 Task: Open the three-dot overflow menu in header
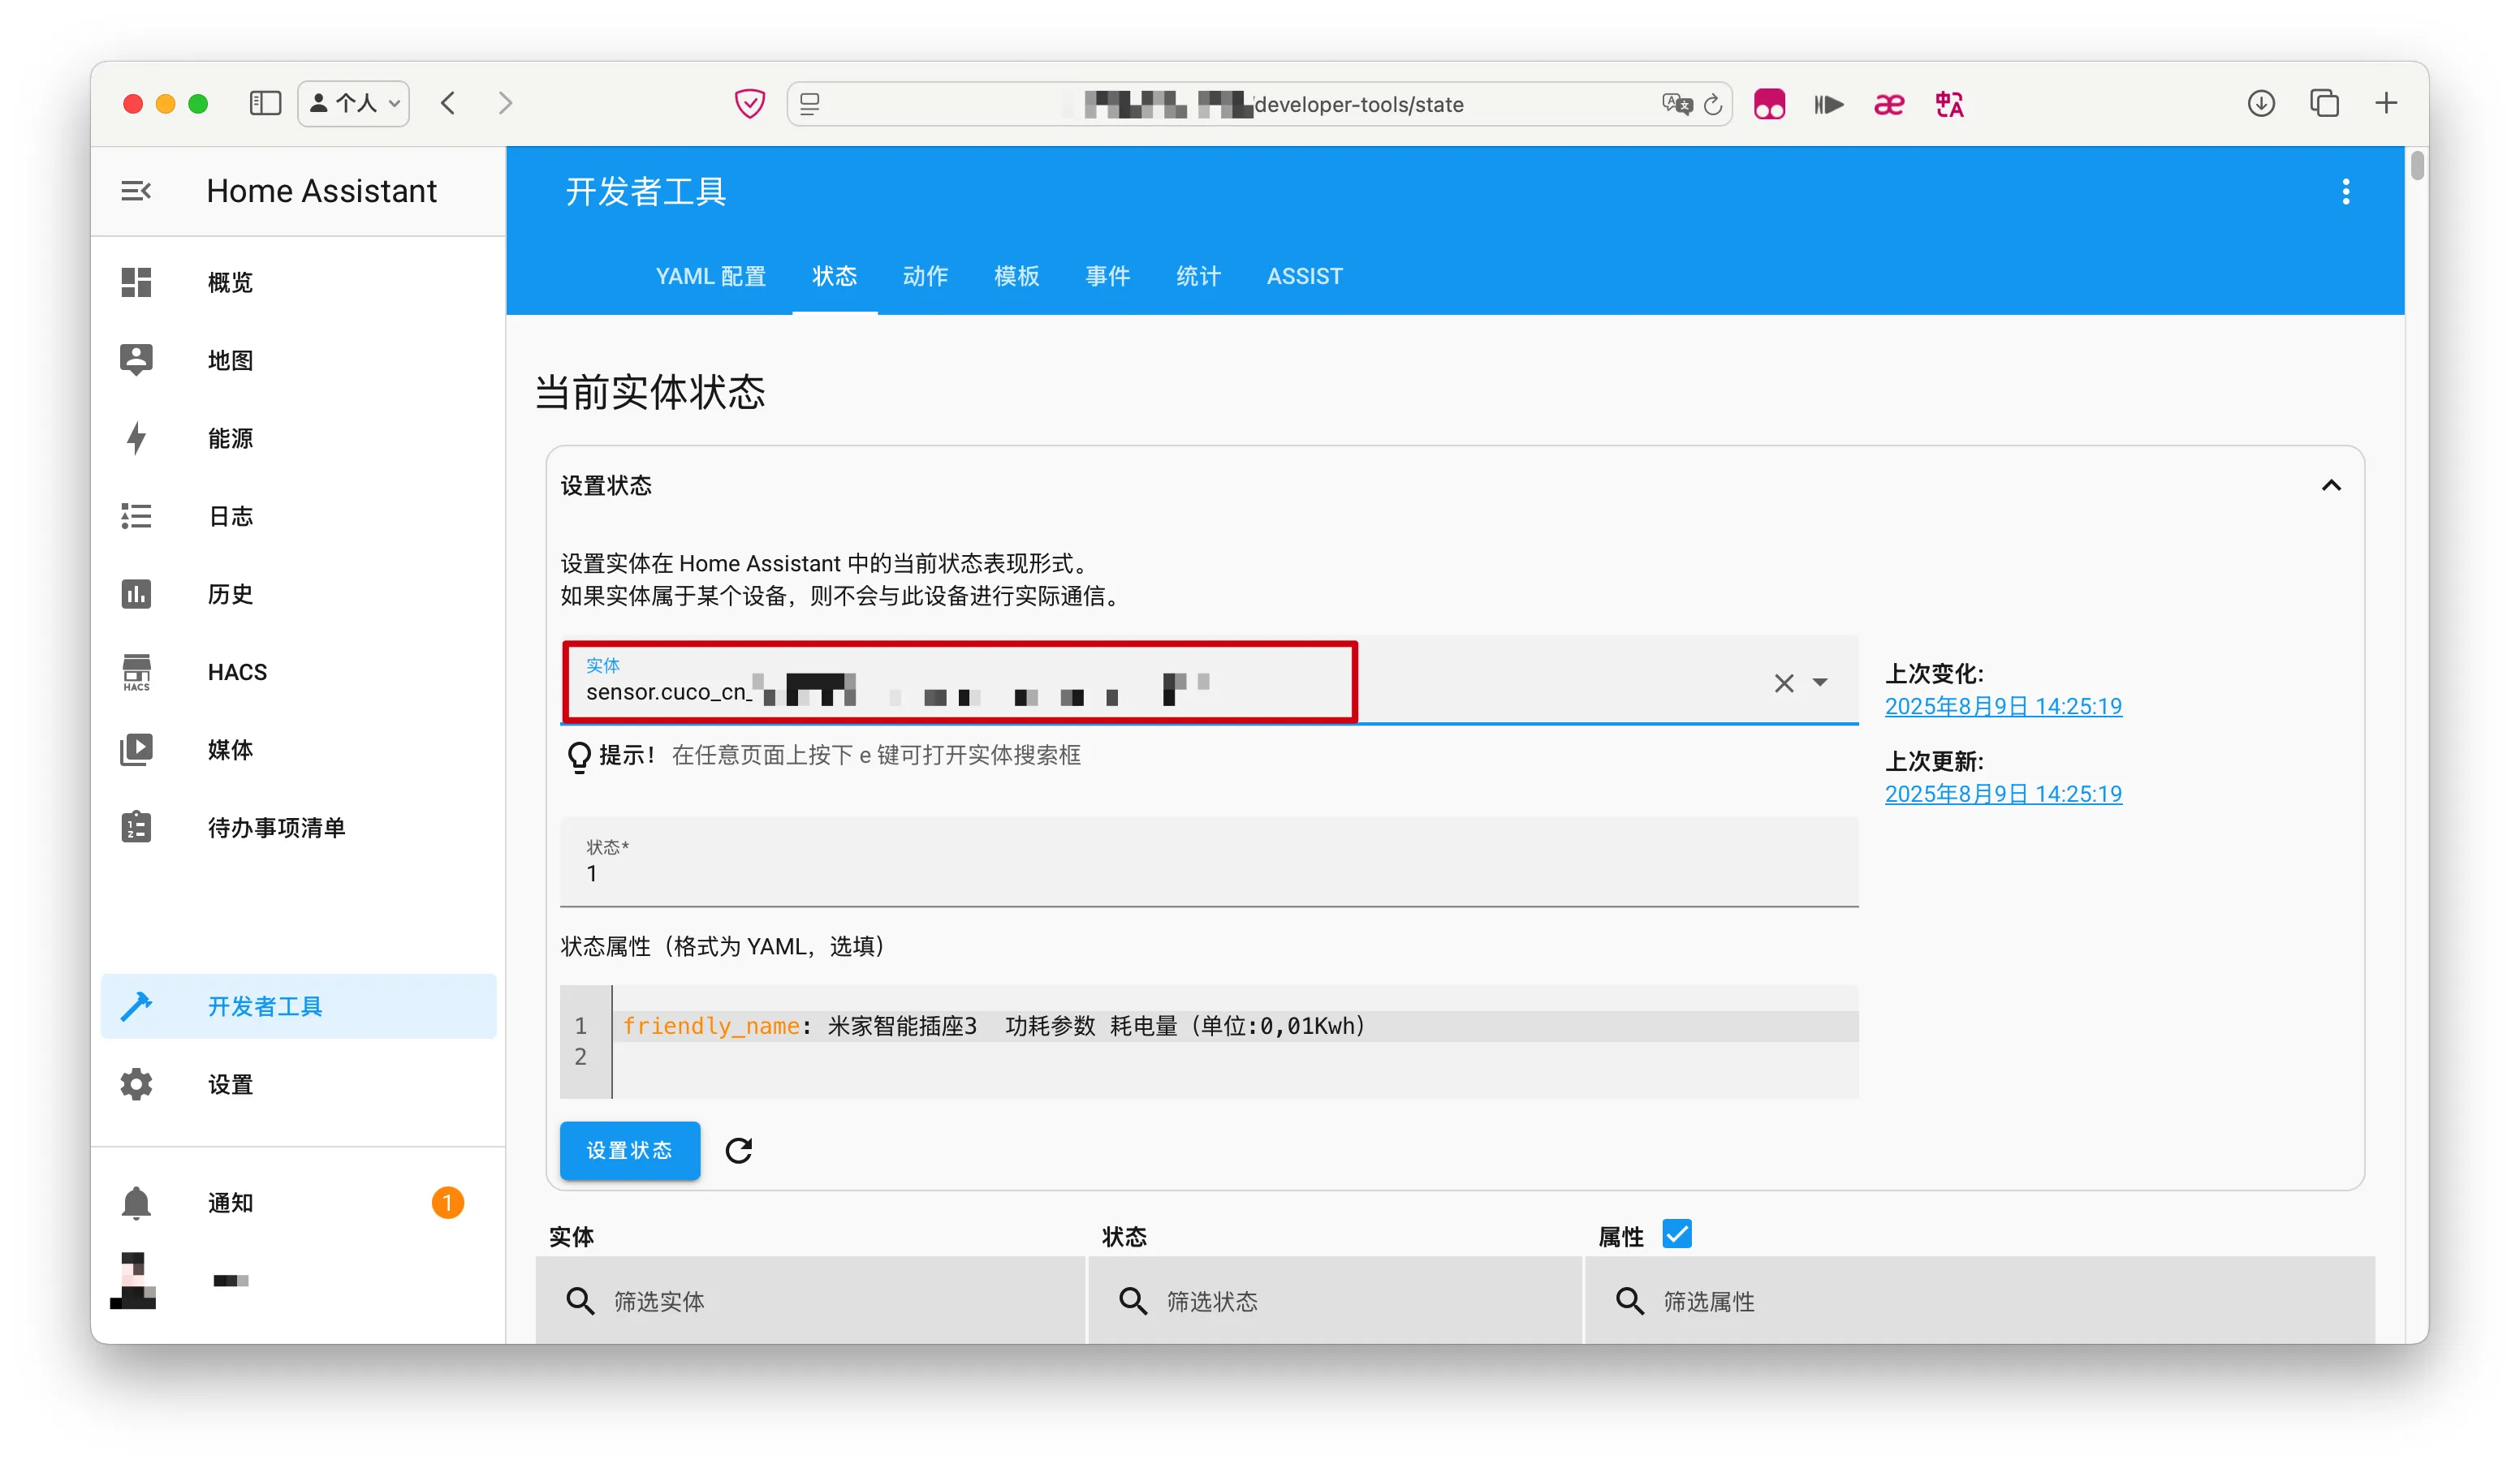click(x=2345, y=191)
